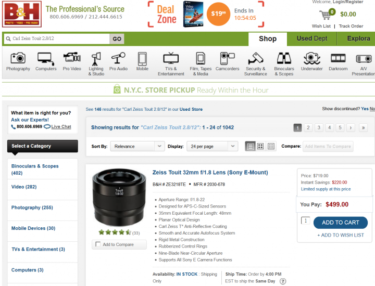The image size is (375, 286).
Task: Select the Shop tab
Action: [x=268, y=39]
